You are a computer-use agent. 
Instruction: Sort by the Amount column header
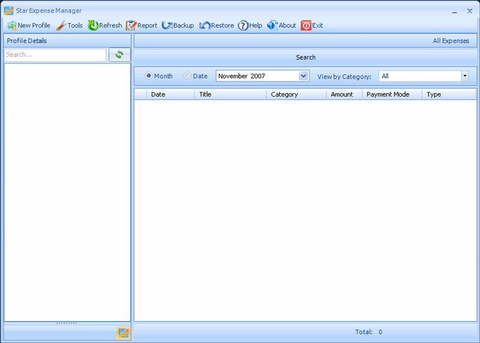coord(344,95)
